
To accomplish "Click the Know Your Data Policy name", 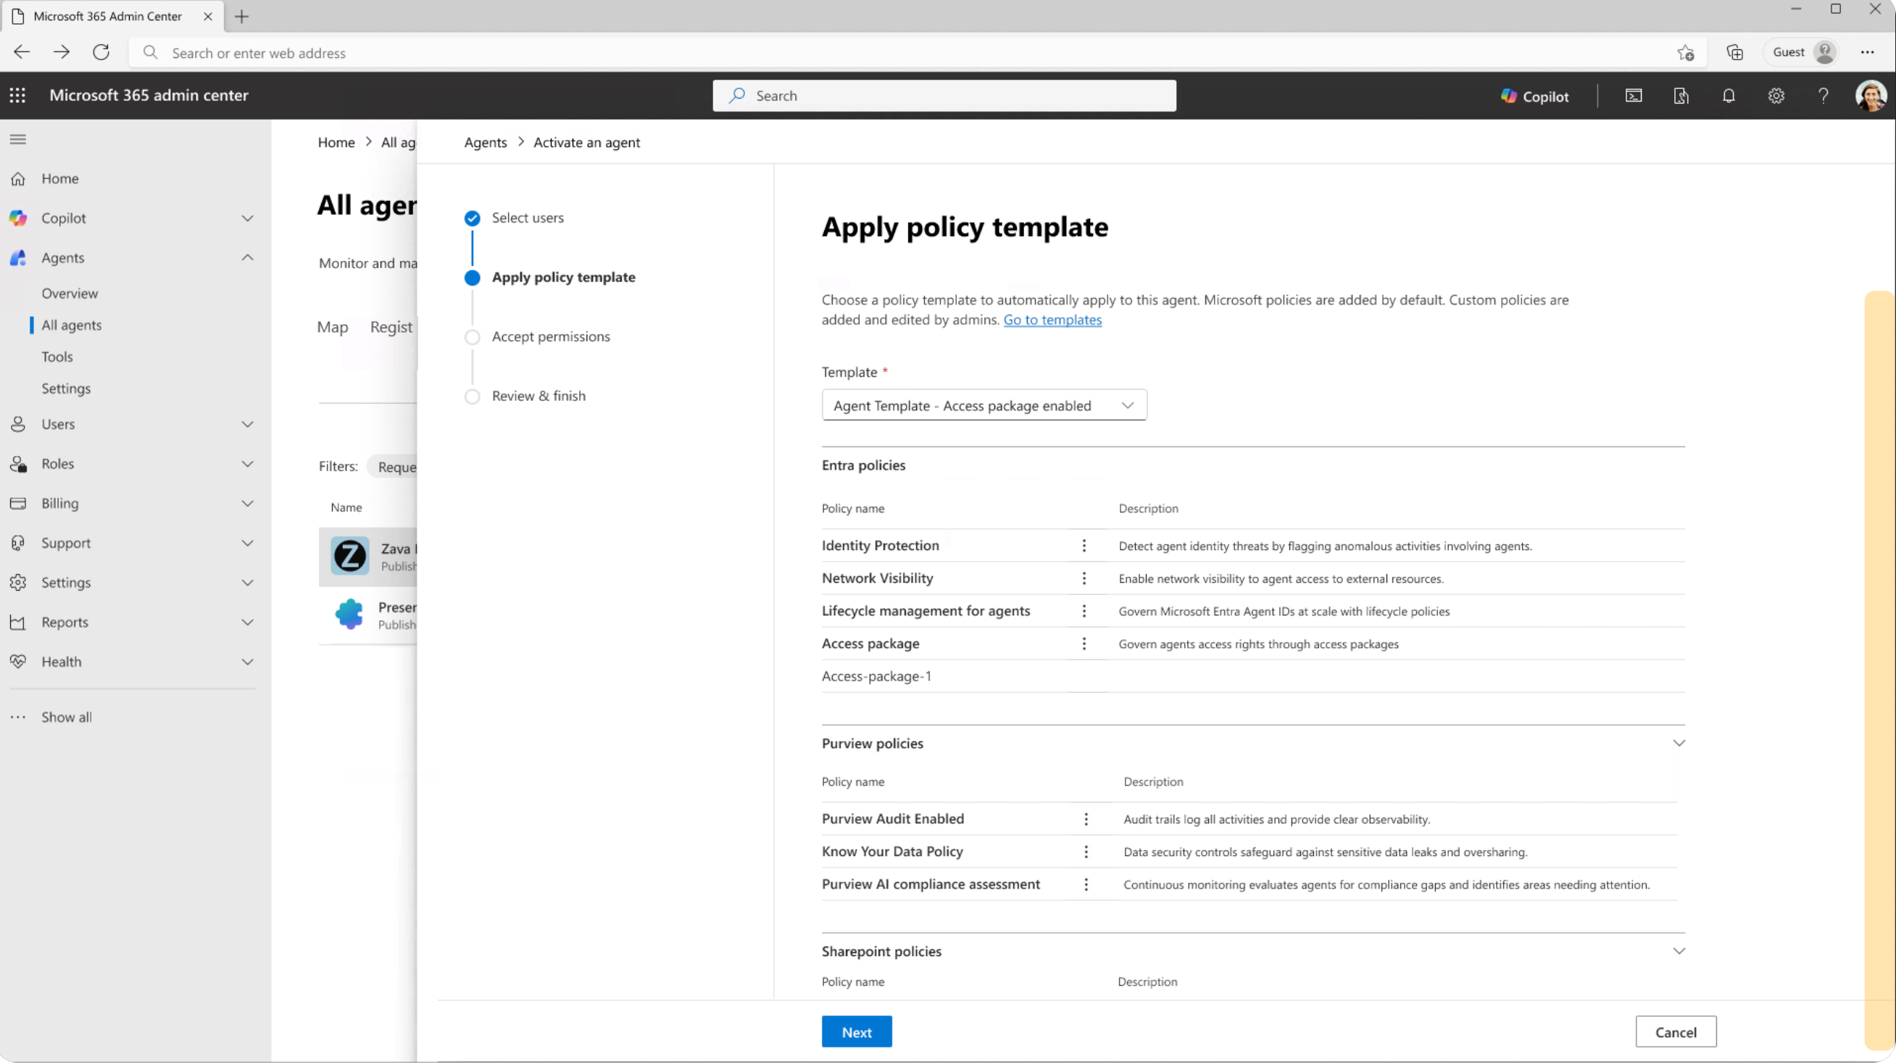I will click(892, 852).
